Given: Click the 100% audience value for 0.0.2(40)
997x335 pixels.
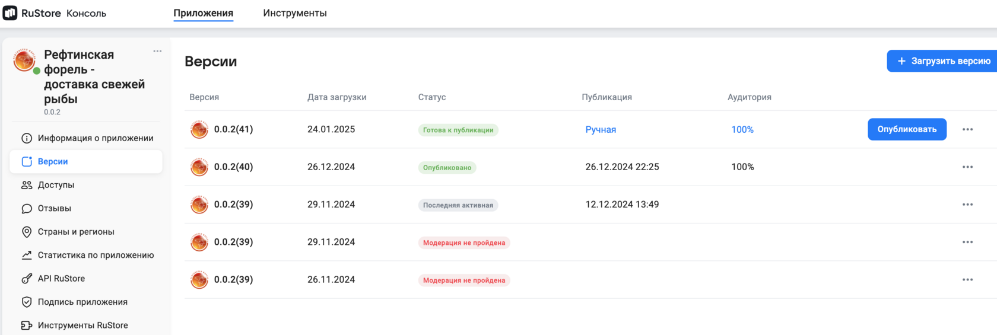Looking at the screenshot, I should (742, 167).
